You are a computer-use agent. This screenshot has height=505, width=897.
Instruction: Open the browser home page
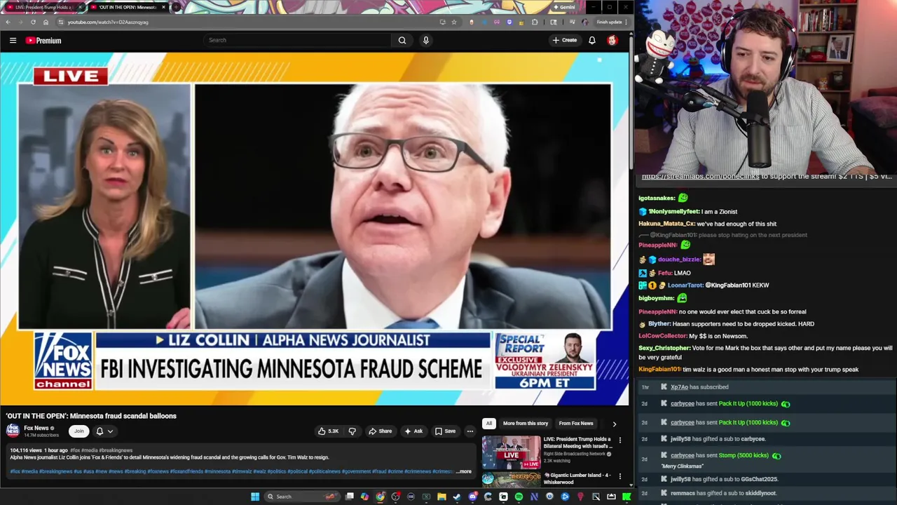point(46,22)
